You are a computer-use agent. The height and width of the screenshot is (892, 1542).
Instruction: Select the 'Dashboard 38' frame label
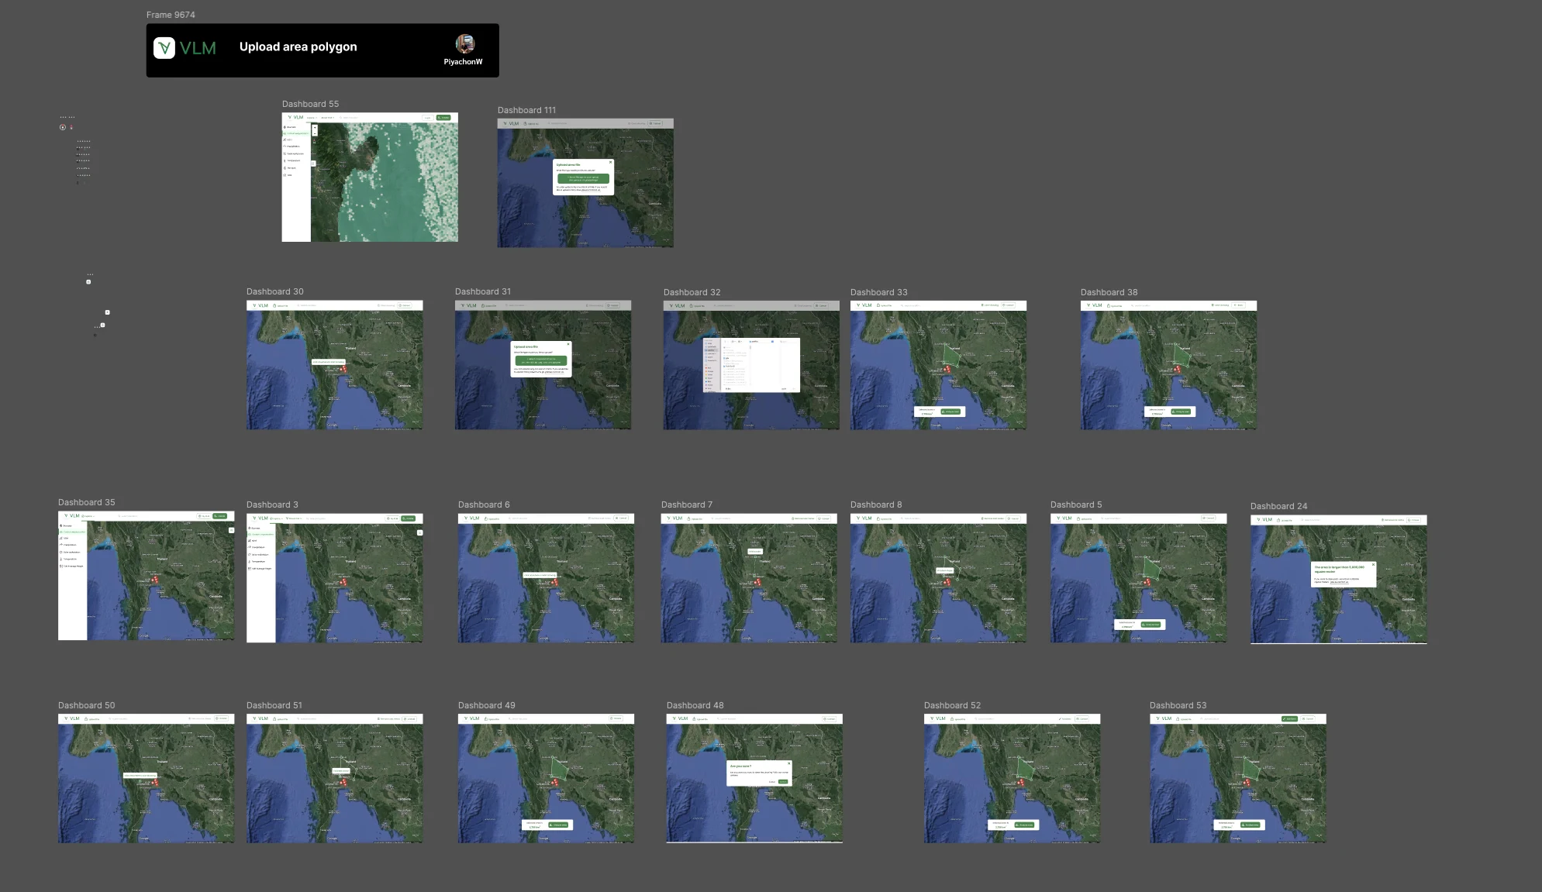pyautogui.click(x=1109, y=292)
